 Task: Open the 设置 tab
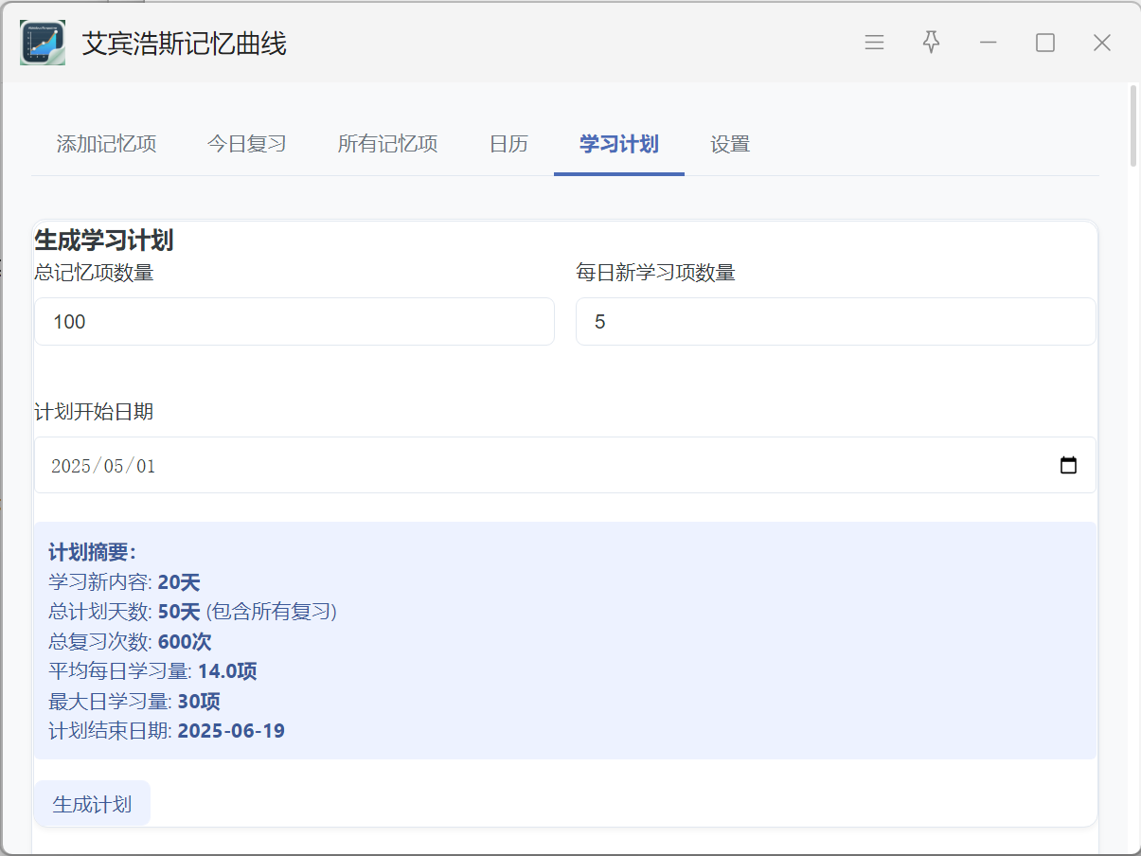pyautogui.click(x=730, y=145)
